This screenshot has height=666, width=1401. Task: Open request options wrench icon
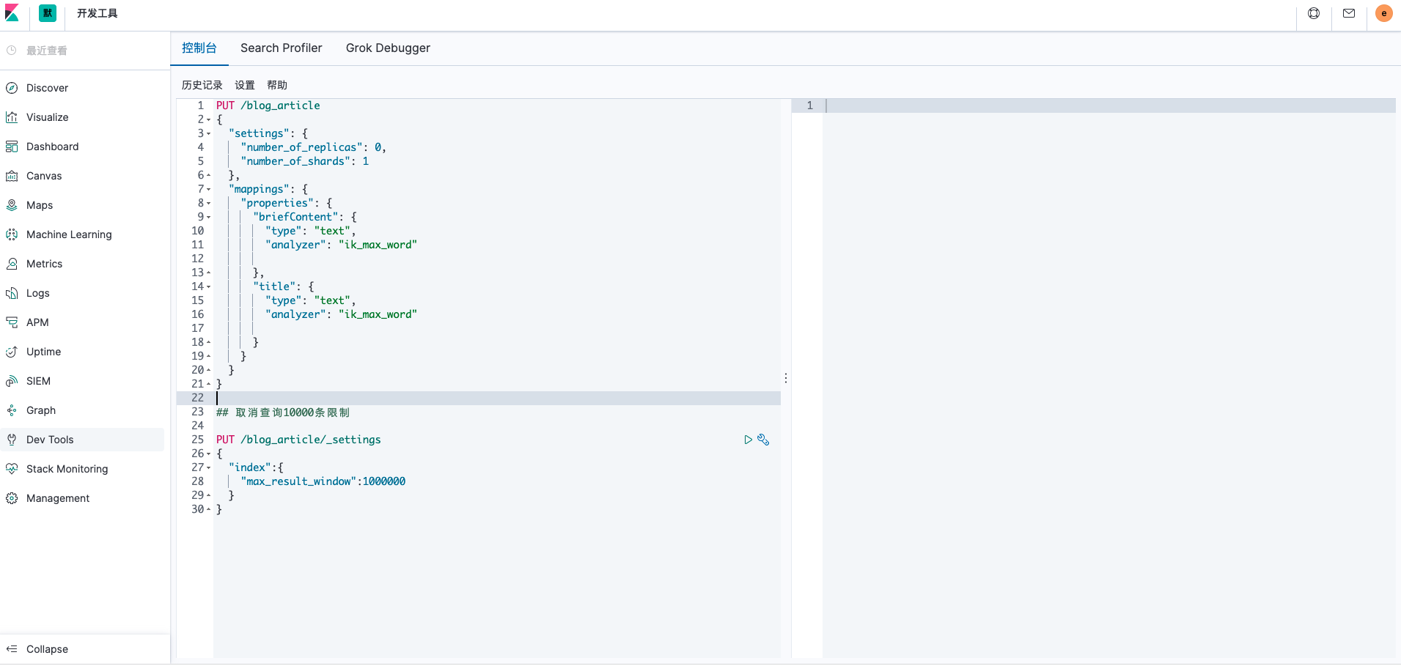click(x=763, y=440)
